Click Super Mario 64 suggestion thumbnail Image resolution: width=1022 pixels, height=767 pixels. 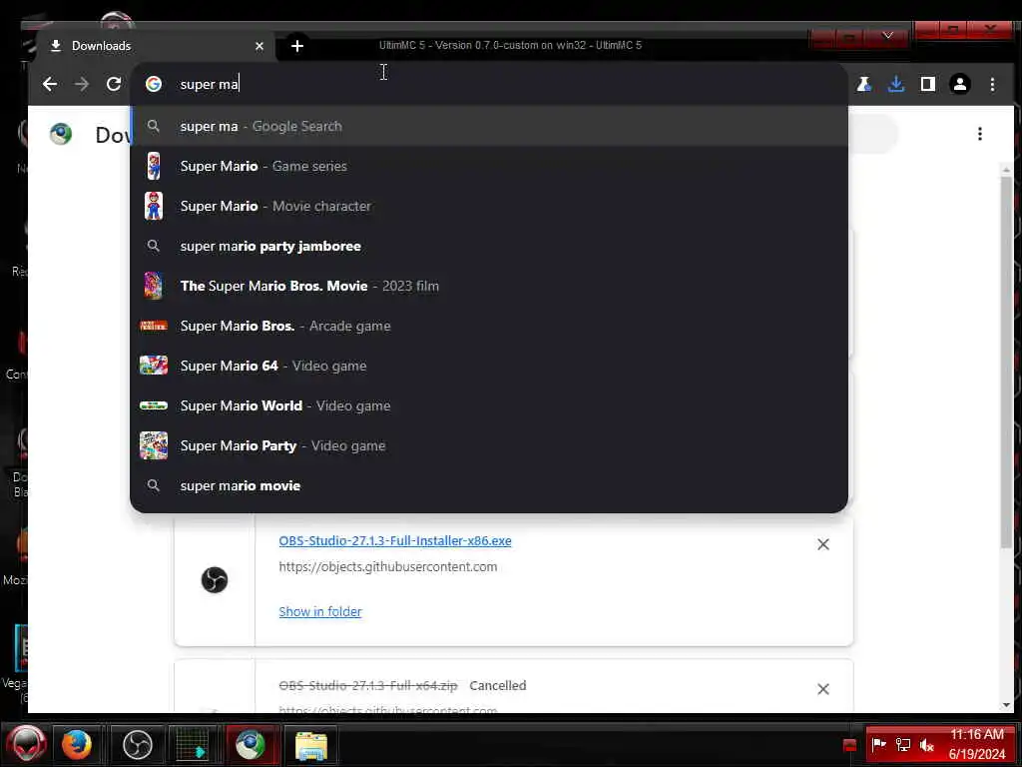154,366
